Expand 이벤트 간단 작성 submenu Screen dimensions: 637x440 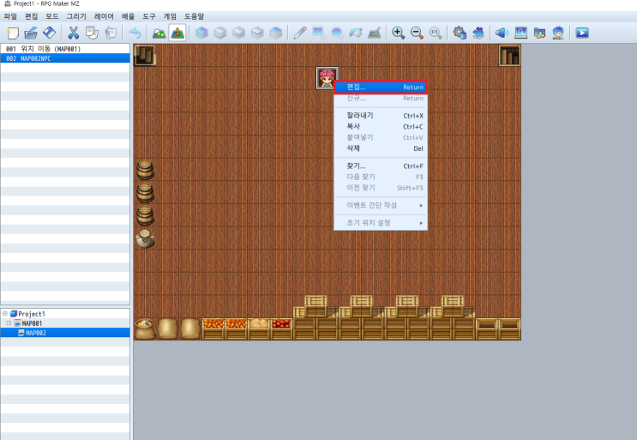tap(381, 205)
